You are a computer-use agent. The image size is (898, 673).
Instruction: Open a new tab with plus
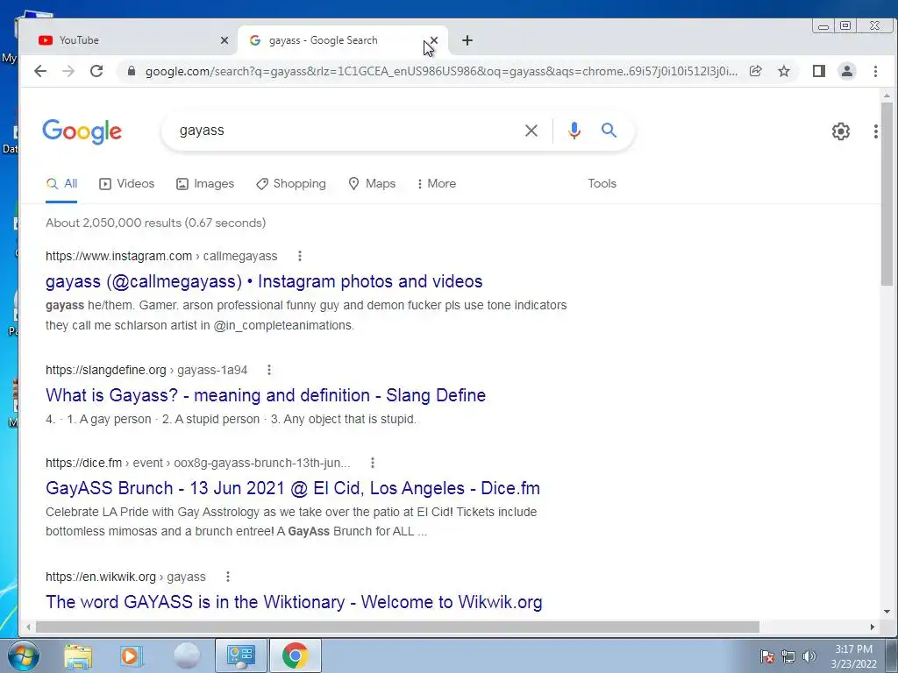pyautogui.click(x=467, y=40)
